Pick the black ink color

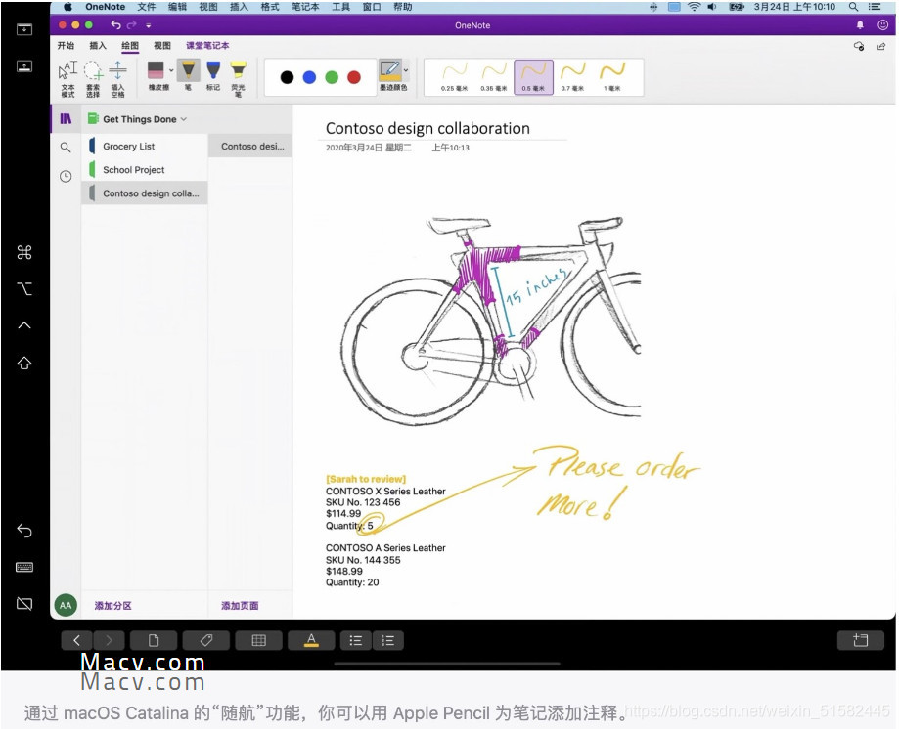288,77
